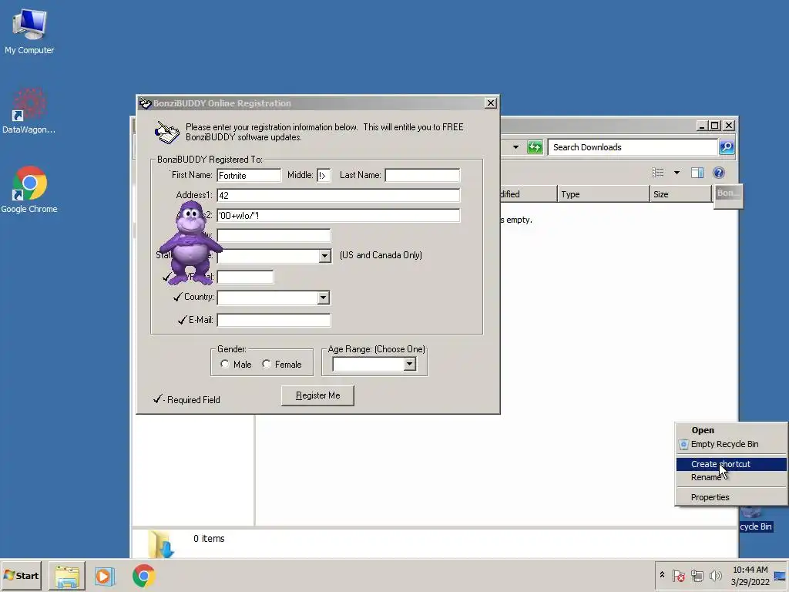Open help in the Downloads window
The image size is (789, 592).
[x=719, y=173]
